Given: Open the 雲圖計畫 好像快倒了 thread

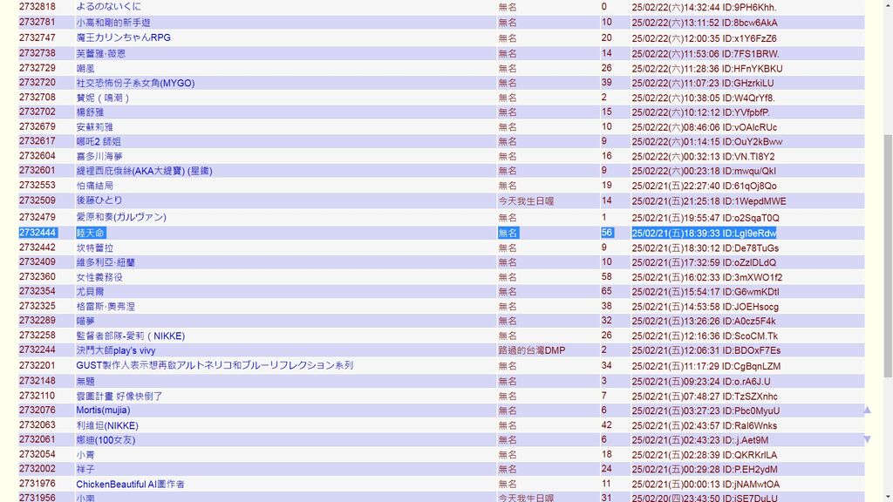Looking at the screenshot, I should coord(119,396).
